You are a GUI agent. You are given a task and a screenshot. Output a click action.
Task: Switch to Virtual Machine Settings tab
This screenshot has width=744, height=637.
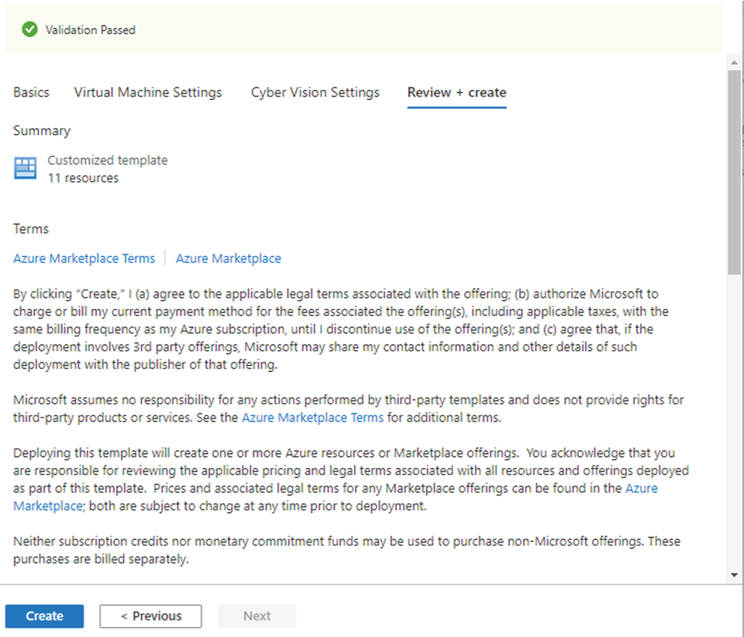point(148,92)
